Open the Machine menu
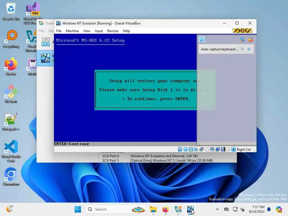 click(x=72, y=31)
